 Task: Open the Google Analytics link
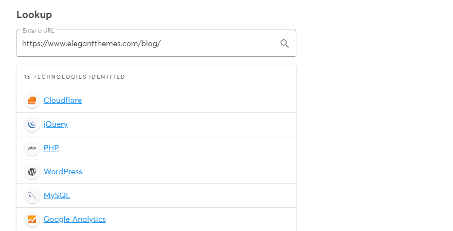pyautogui.click(x=74, y=219)
